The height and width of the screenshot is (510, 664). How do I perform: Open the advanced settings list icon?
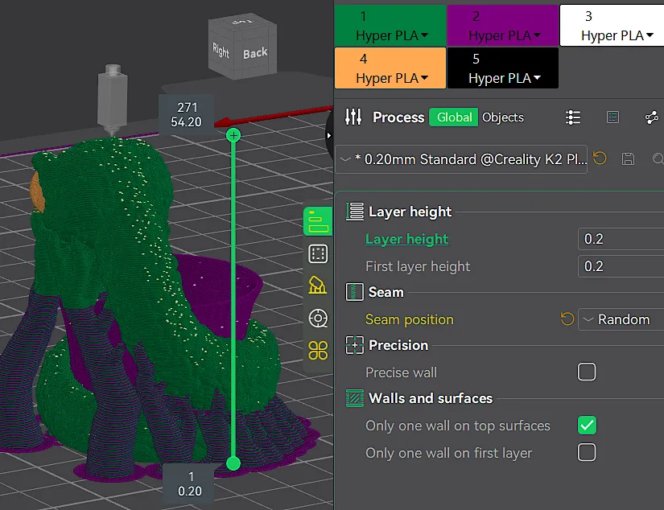(612, 117)
